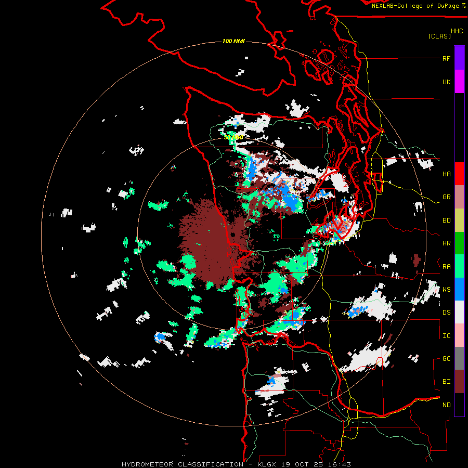Click the '100 NMI' range ring label
This screenshot has width=468, height=468.
pyautogui.click(x=233, y=41)
